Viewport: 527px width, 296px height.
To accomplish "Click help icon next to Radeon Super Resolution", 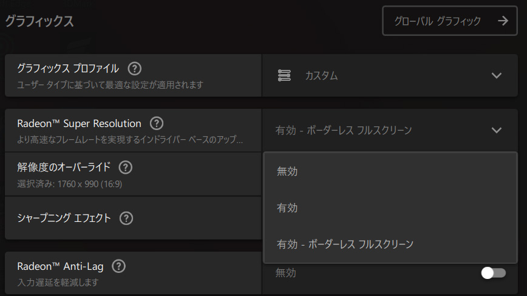I will click(157, 123).
